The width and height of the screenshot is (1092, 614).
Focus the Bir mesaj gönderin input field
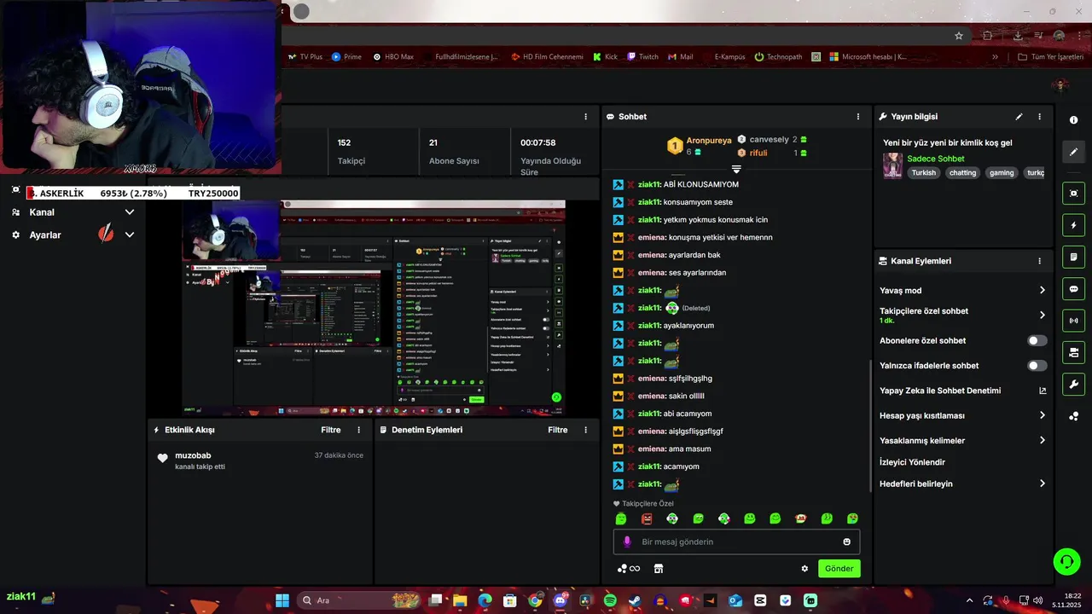click(x=736, y=542)
